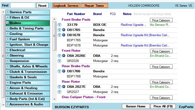Select Clutch & Transmission category
The height and width of the screenshot is (110, 195).
[x=28, y=72]
